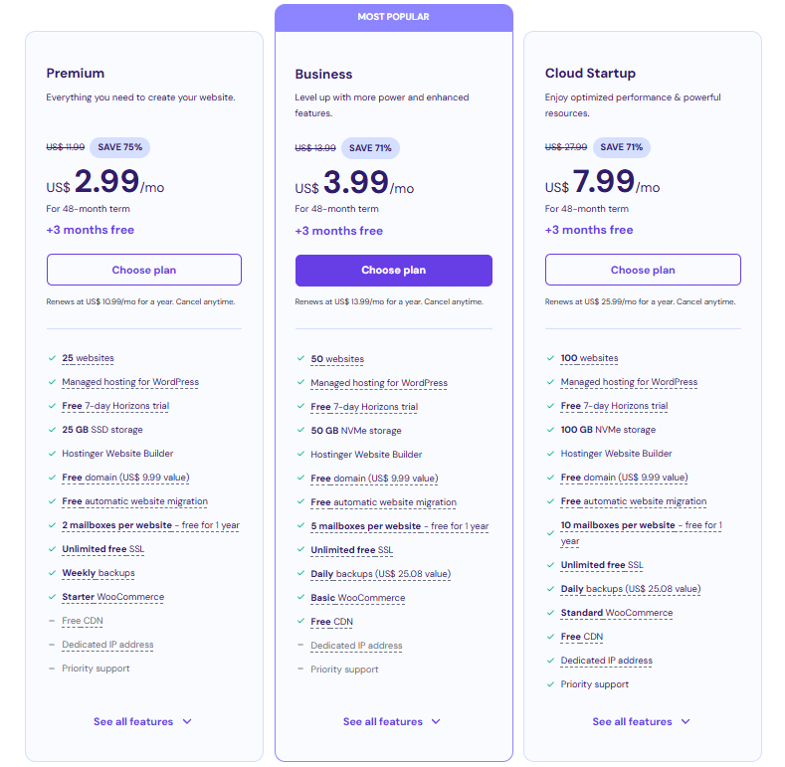Click the SAVE 75% badge on Premium
785x767 pixels.
click(x=119, y=147)
